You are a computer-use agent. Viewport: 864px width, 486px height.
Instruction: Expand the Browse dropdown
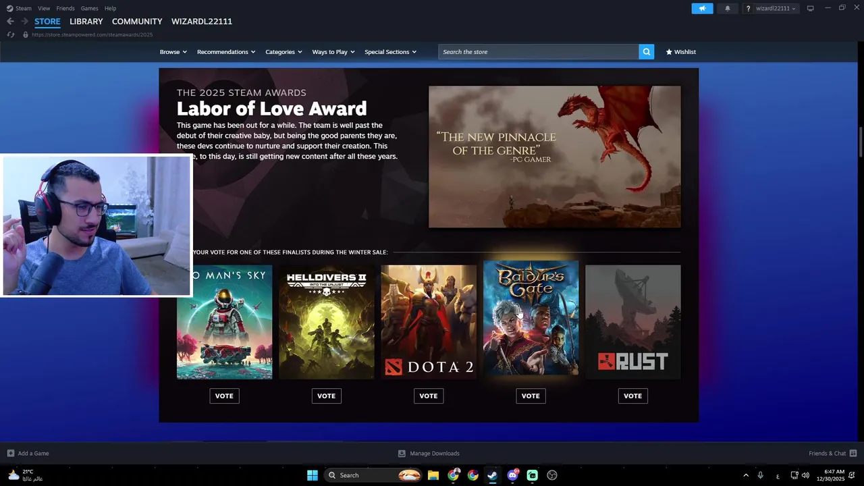(173, 52)
